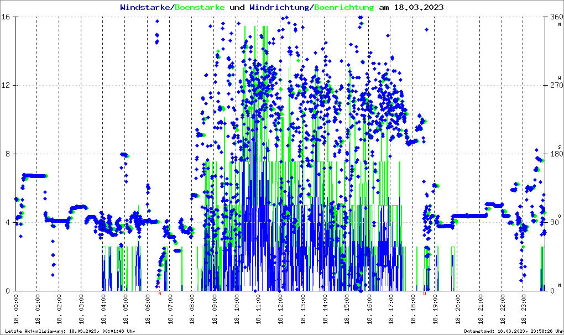Click the green 'Boenstarke' title word
Image resolution: width=564 pixels, height=335 pixels.
pos(200,7)
